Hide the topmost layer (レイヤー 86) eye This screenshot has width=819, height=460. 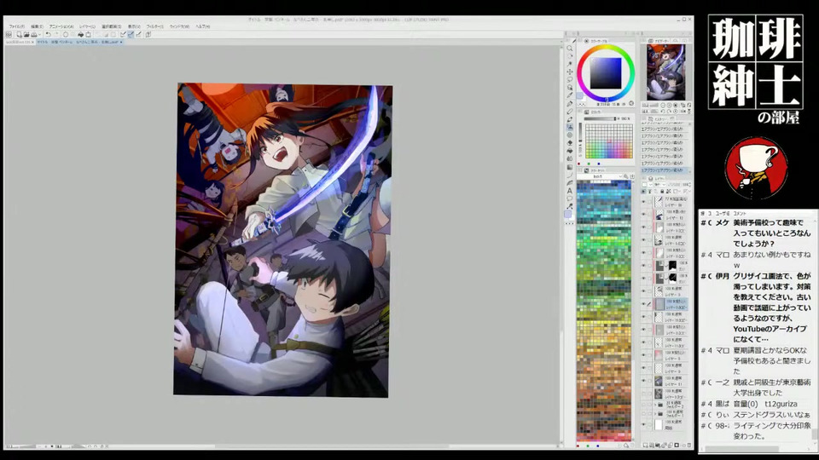tap(643, 202)
